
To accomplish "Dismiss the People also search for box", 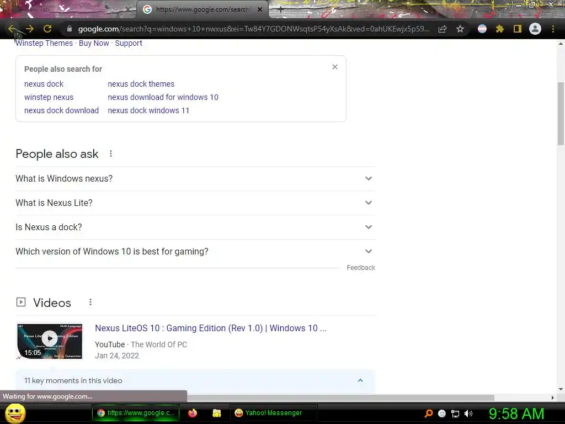I will (335, 67).
